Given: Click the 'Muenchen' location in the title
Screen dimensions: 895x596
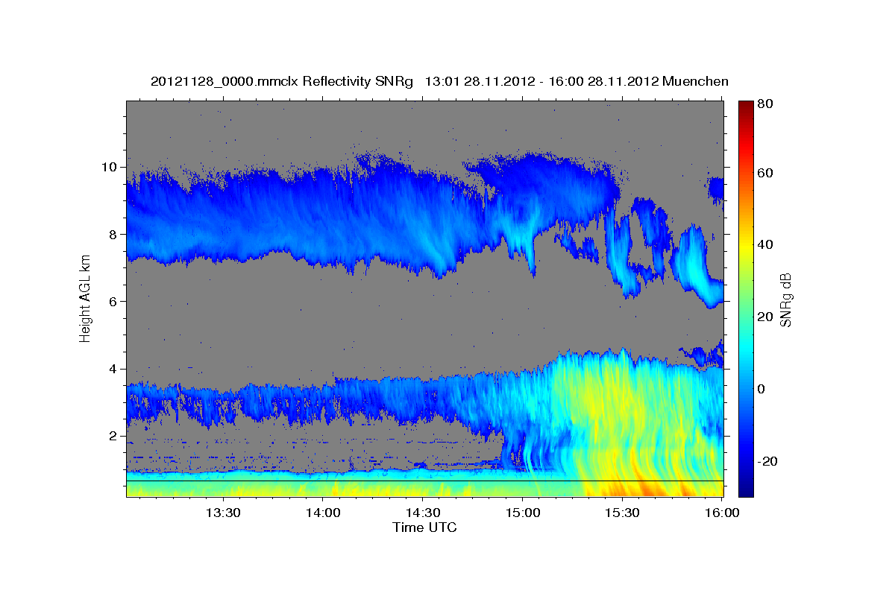Looking at the screenshot, I should point(695,81).
